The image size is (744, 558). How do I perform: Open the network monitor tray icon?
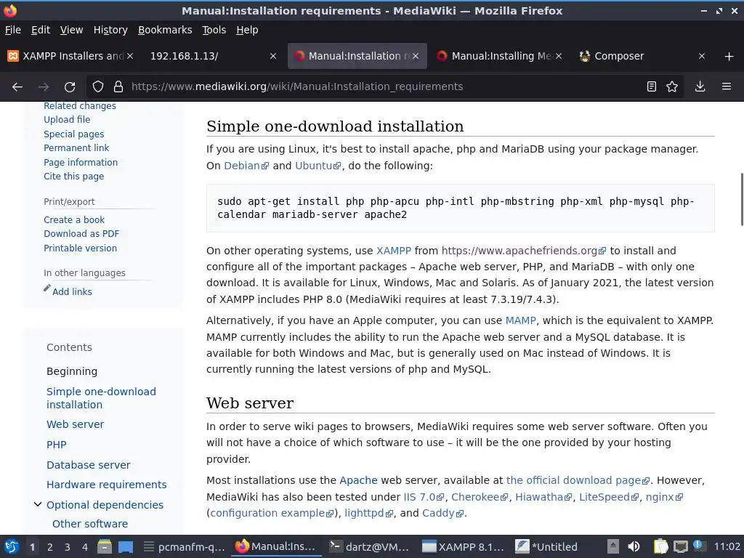pyautogui.click(x=681, y=547)
